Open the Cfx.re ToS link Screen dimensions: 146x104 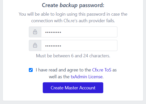102,70
